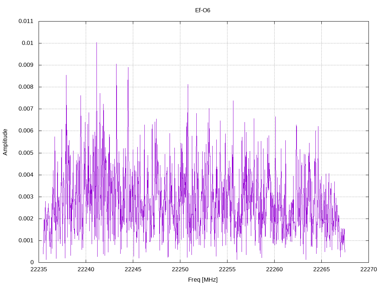Screen dimensions: 380x285
Task: Click the x-axis tick label 22270
Action: [368, 269]
